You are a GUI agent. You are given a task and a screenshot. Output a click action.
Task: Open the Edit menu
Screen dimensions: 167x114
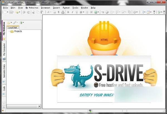point(13,8)
